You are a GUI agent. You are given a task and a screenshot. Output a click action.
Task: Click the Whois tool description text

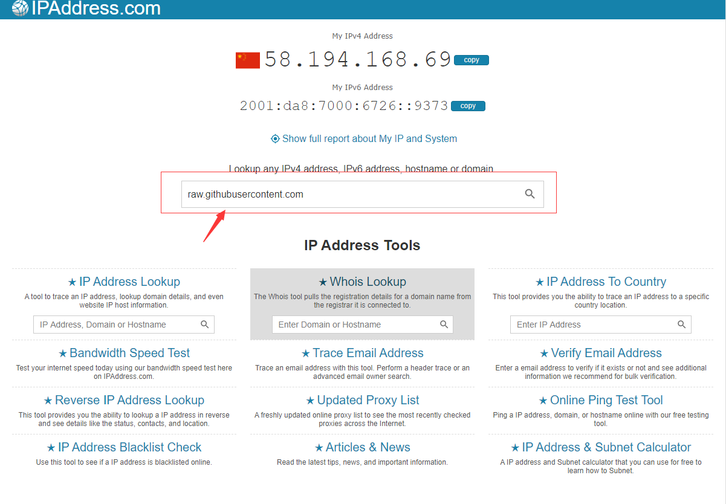[362, 301]
